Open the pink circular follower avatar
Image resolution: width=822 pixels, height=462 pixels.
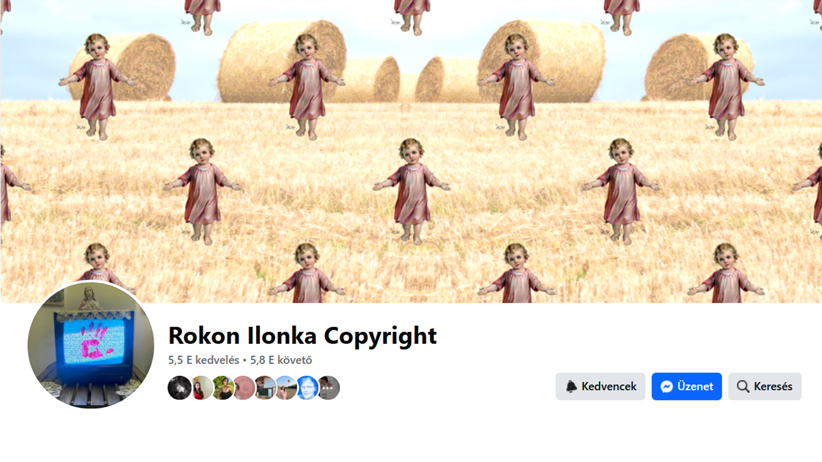click(x=244, y=388)
